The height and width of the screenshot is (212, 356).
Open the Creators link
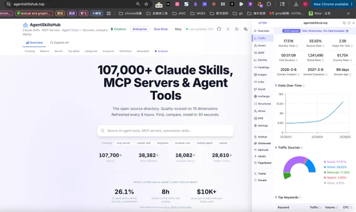point(118,29)
